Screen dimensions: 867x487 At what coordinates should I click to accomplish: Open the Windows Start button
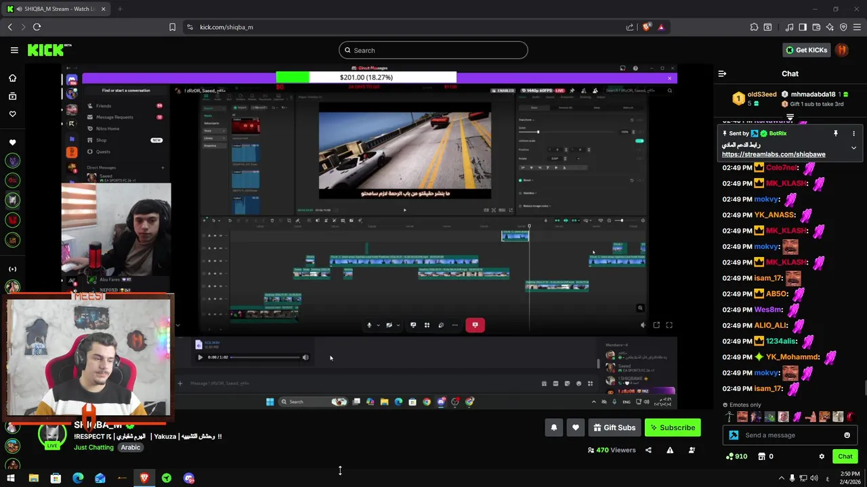11,478
